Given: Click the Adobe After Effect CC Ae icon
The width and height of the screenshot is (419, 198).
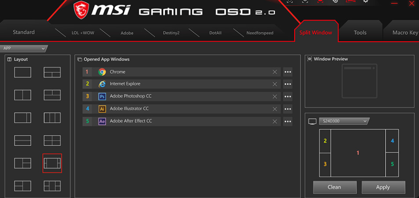Looking at the screenshot, I should (102, 122).
